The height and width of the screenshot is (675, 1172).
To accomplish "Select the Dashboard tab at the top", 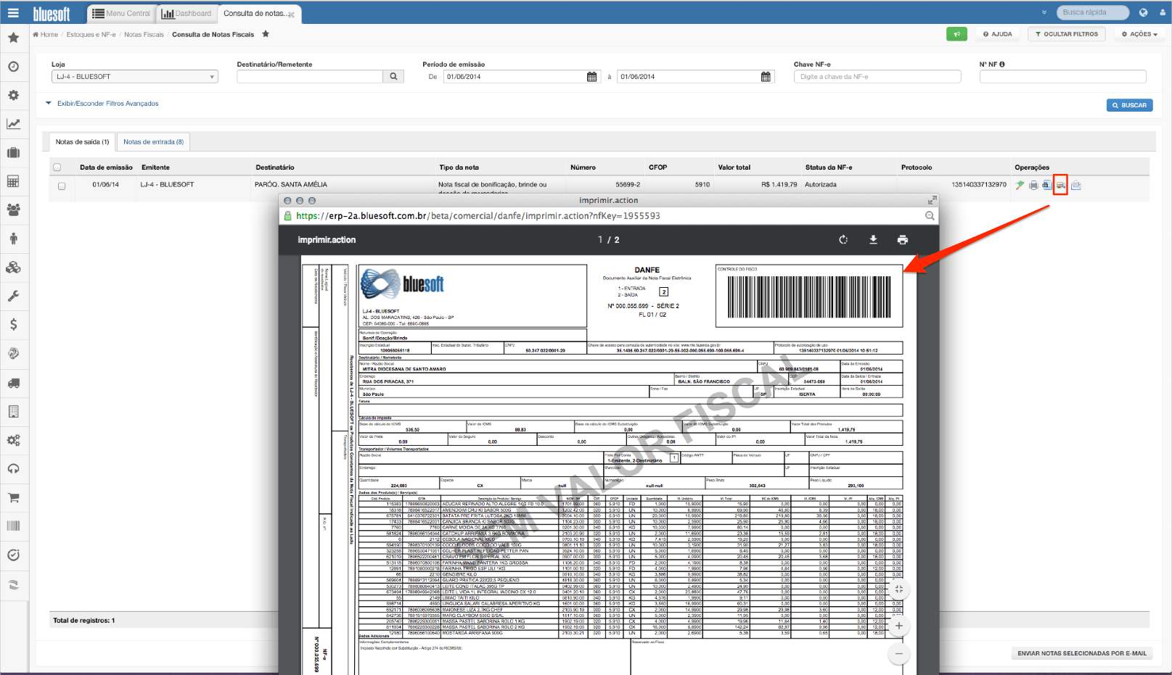I will click(186, 12).
